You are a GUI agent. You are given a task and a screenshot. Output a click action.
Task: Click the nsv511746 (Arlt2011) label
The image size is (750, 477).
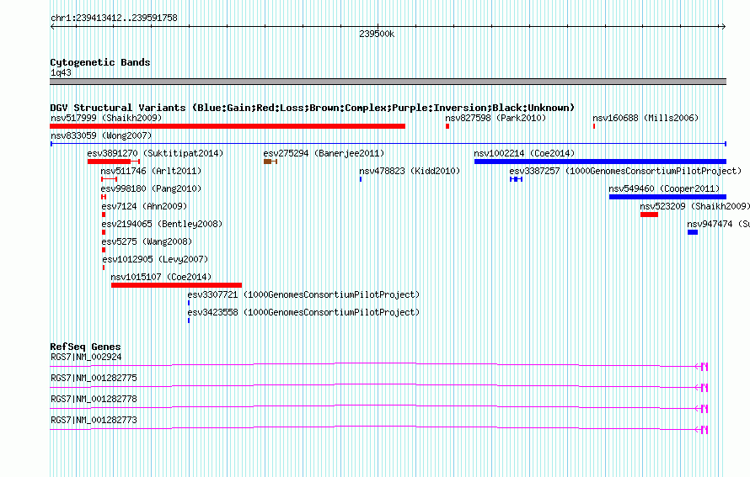click(151, 171)
